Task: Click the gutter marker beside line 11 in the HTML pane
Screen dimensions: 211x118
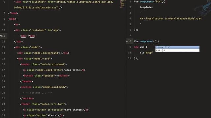Action: [x=1, y=36]
